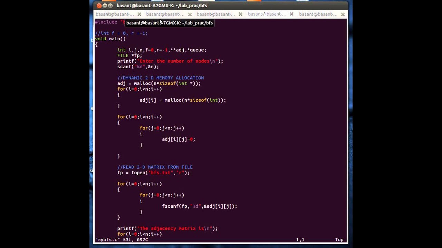This screenshot has height=248, width=442.
Task: Click 'adj[i] = malloc(n*sizeof(int));' line
Action: point(183,100)
